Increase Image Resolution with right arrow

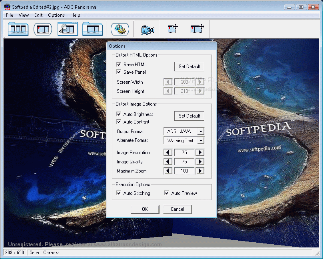(200, 152)
